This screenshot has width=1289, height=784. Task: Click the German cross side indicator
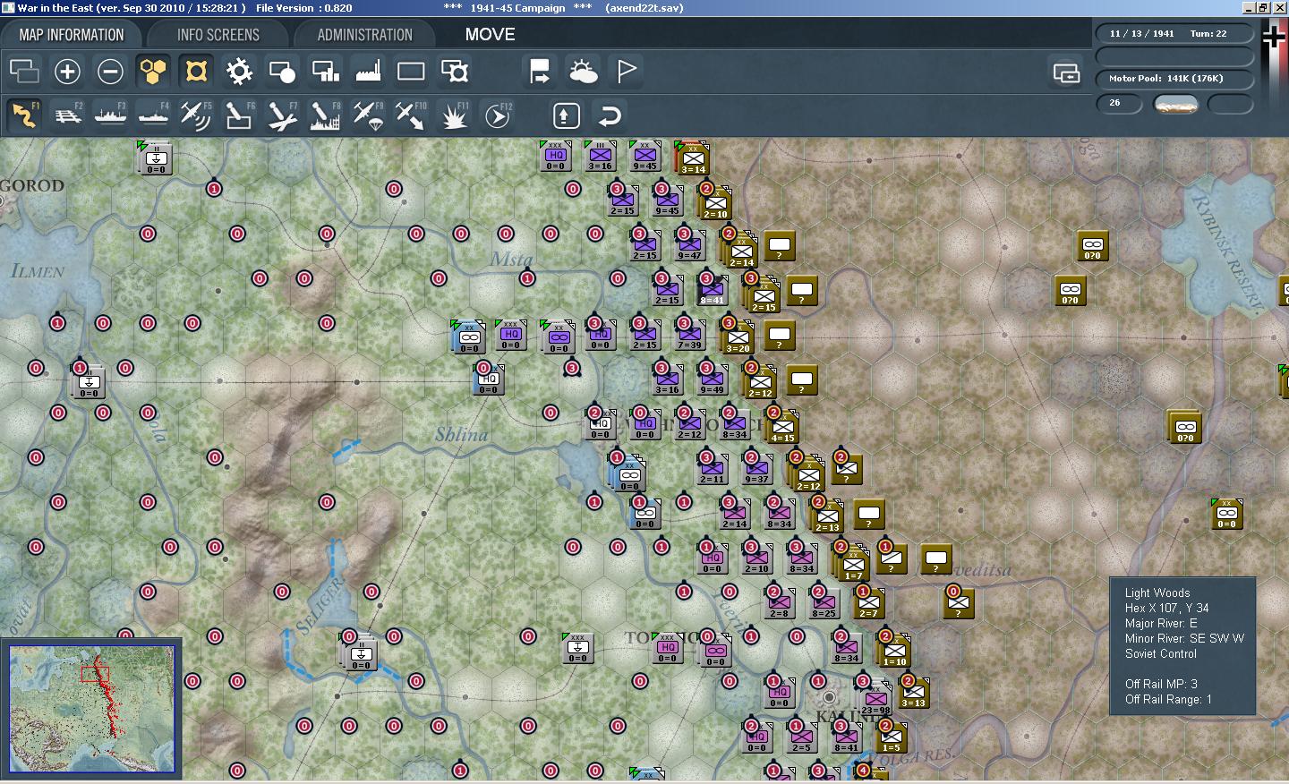coord(1274,37)
